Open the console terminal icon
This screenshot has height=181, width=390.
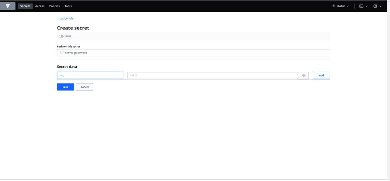pos(361,6)
